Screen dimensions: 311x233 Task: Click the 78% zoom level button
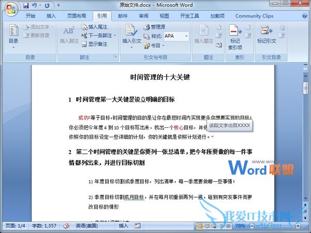point(240,226)
